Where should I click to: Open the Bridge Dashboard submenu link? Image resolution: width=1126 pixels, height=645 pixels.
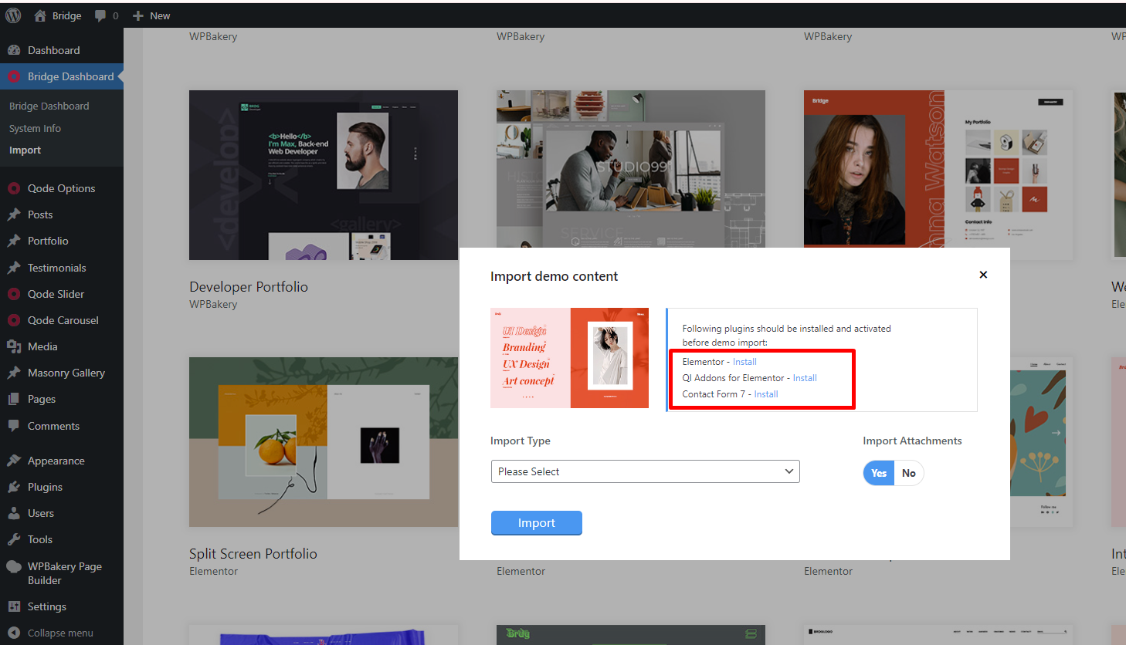tap(49, 106)
